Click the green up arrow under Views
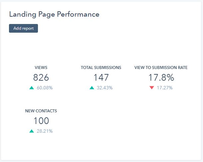Screen dimensions: 203x162 [x=32, y=88]
